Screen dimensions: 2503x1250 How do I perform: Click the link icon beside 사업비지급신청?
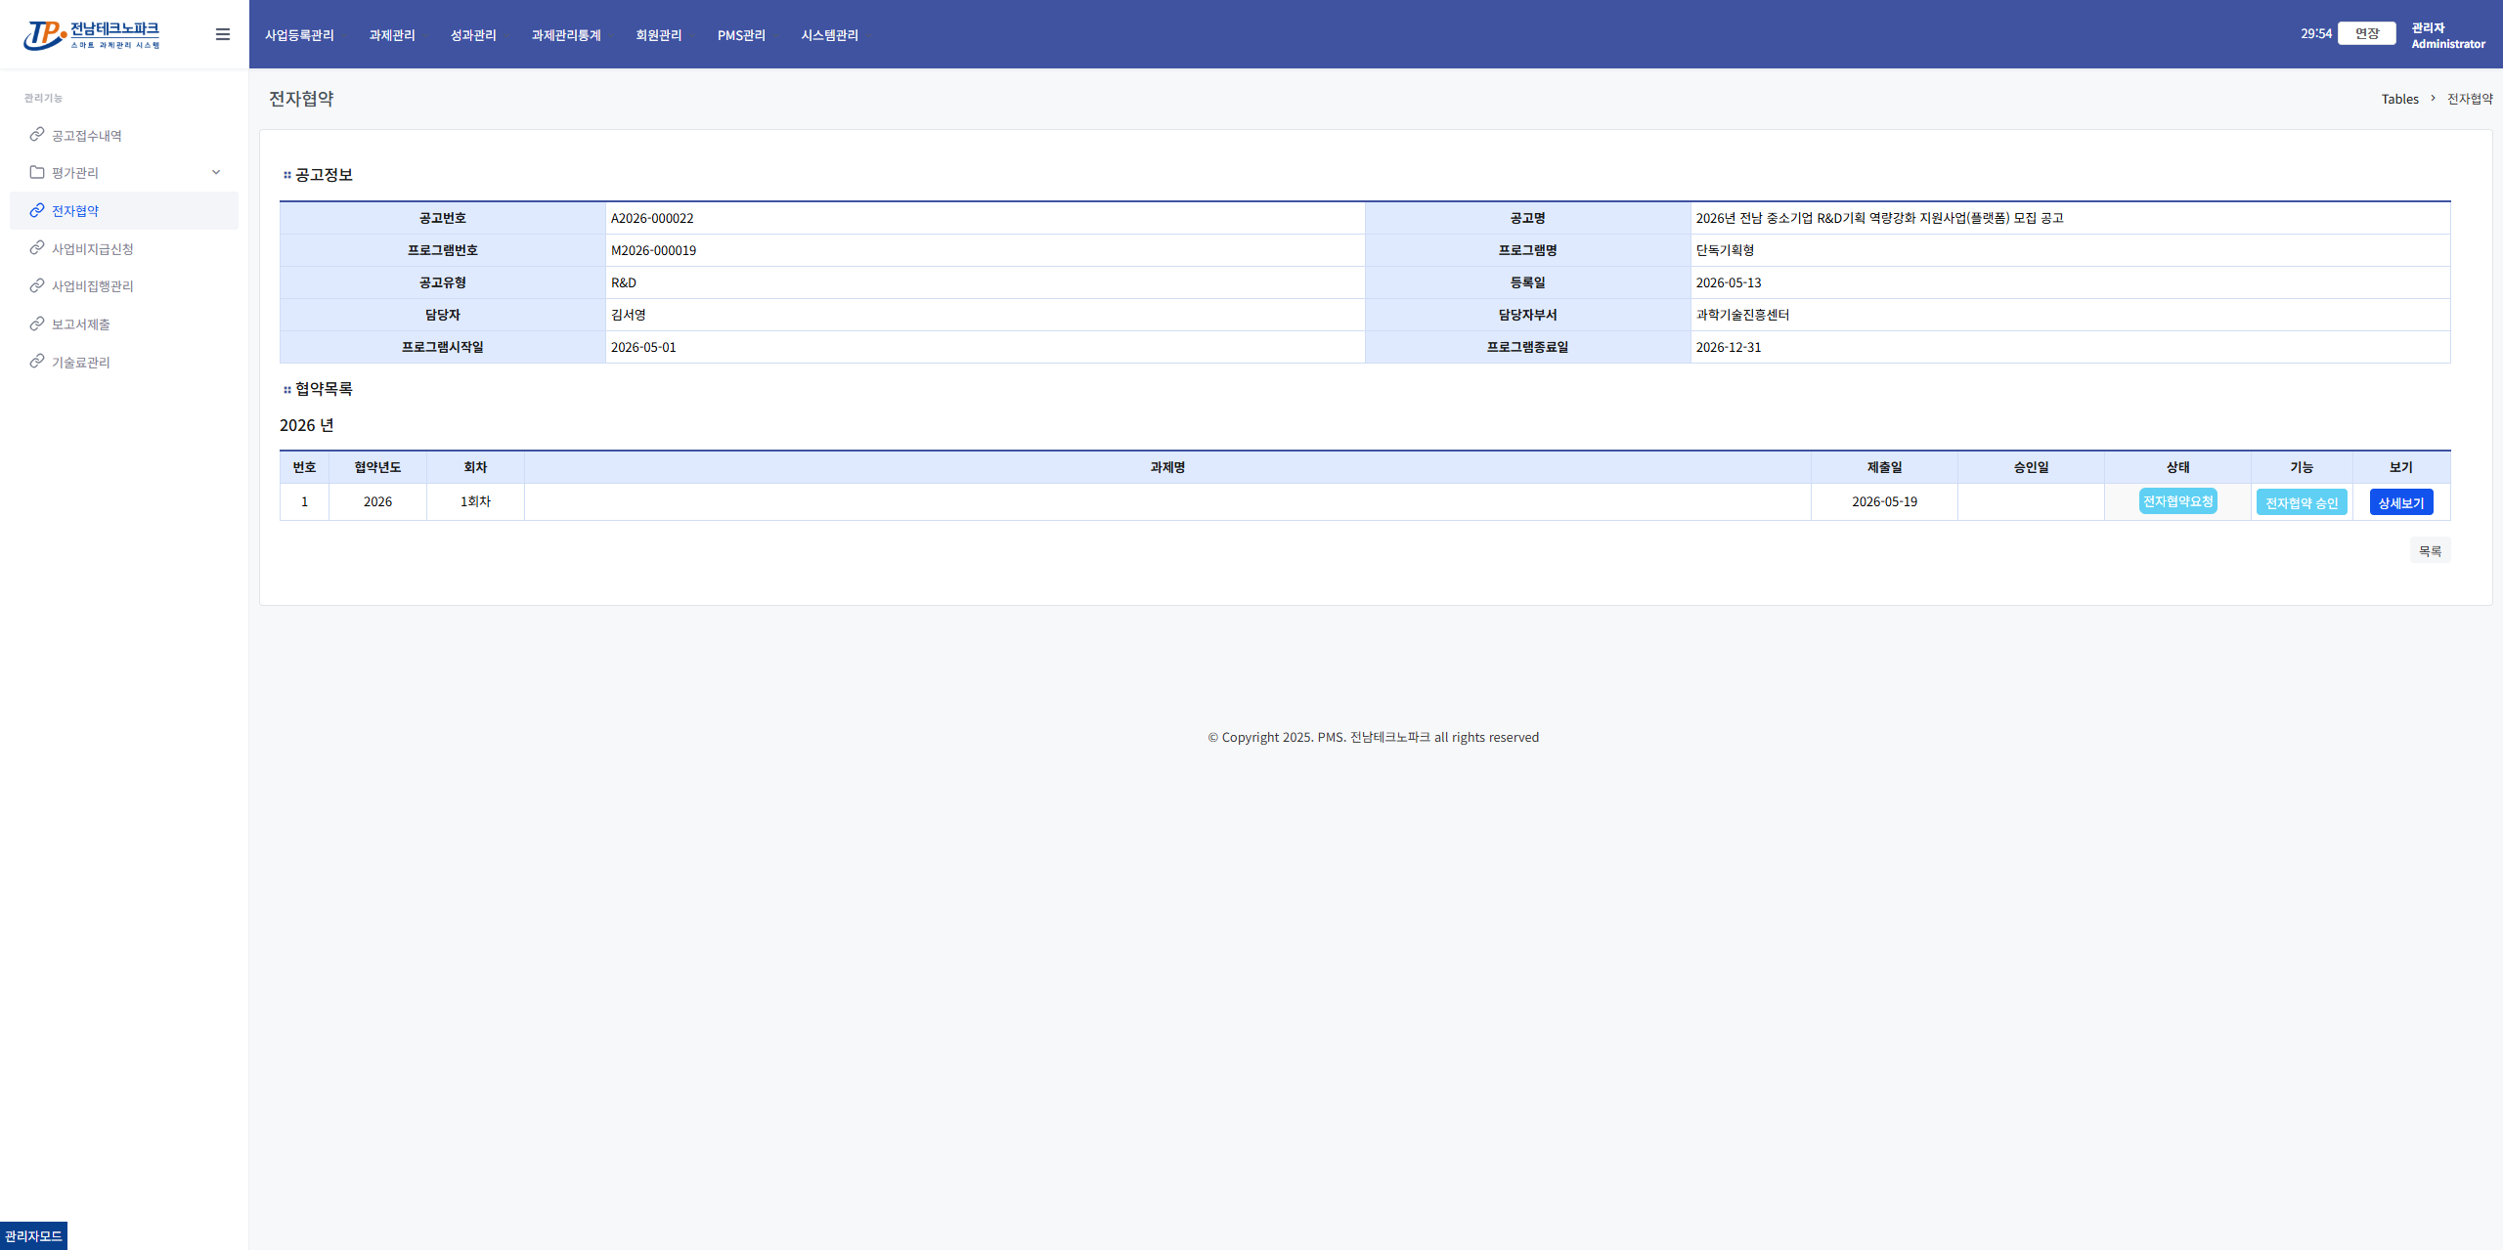[37, 248]
